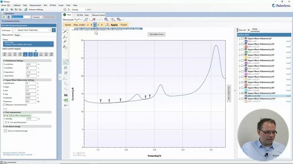Click the second axis zoom tool icon
The width and height of the screenshot is (293, 164).
pyautogui.click(x=65, y=37)
